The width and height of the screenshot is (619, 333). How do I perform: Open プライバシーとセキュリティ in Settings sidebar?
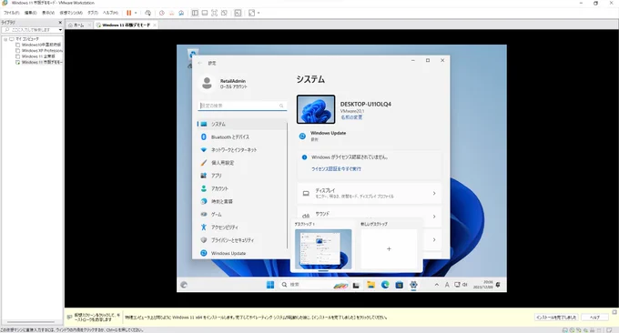coord(242,240)
